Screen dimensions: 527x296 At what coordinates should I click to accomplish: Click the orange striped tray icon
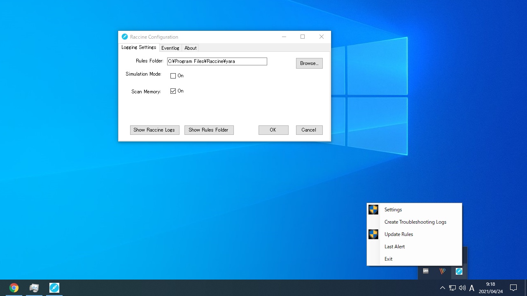tap(442, 271)
